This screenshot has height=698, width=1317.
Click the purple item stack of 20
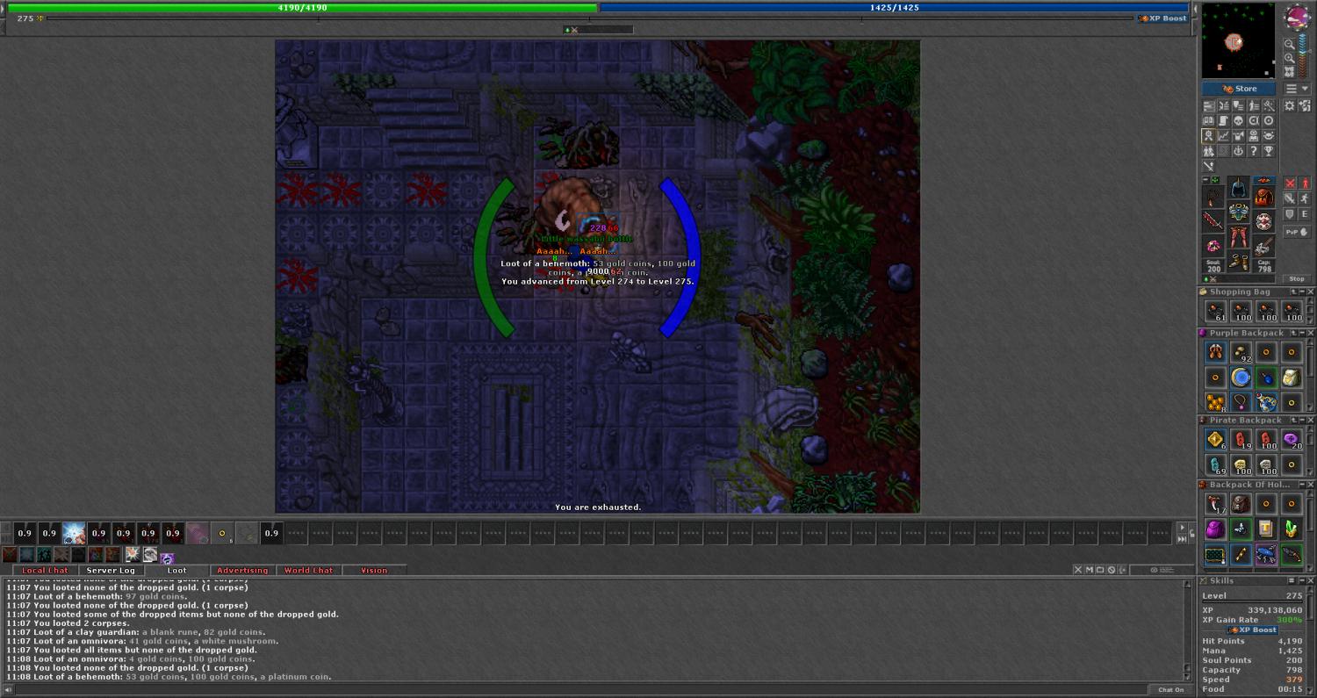[x=1292, y=440]
